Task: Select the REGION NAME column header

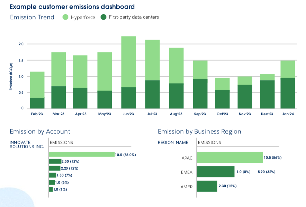Action: [173, 143]
